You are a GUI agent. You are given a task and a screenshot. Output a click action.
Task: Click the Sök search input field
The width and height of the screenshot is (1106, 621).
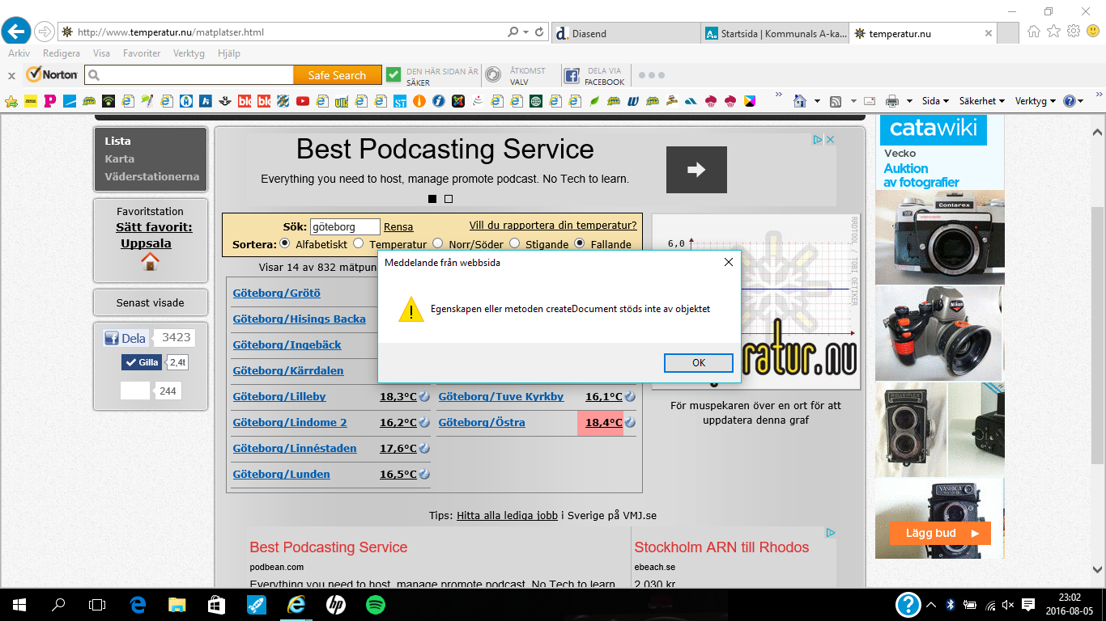point(345,227)
